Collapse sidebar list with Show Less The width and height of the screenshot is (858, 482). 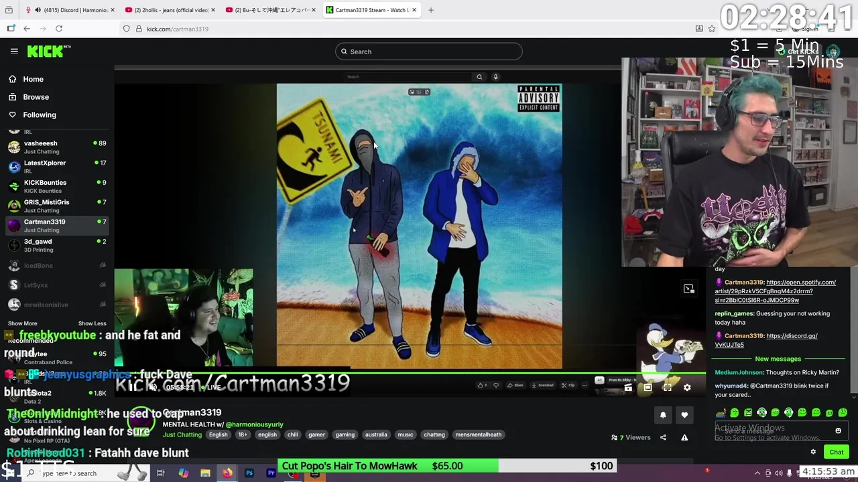tap(92, 323)
